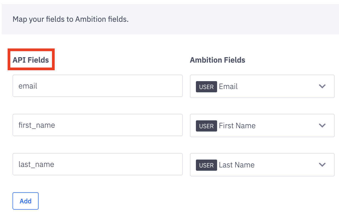Select the 'Last Name' text in the dropdown
Screen dimensions: 339x220
click(236, 165)
